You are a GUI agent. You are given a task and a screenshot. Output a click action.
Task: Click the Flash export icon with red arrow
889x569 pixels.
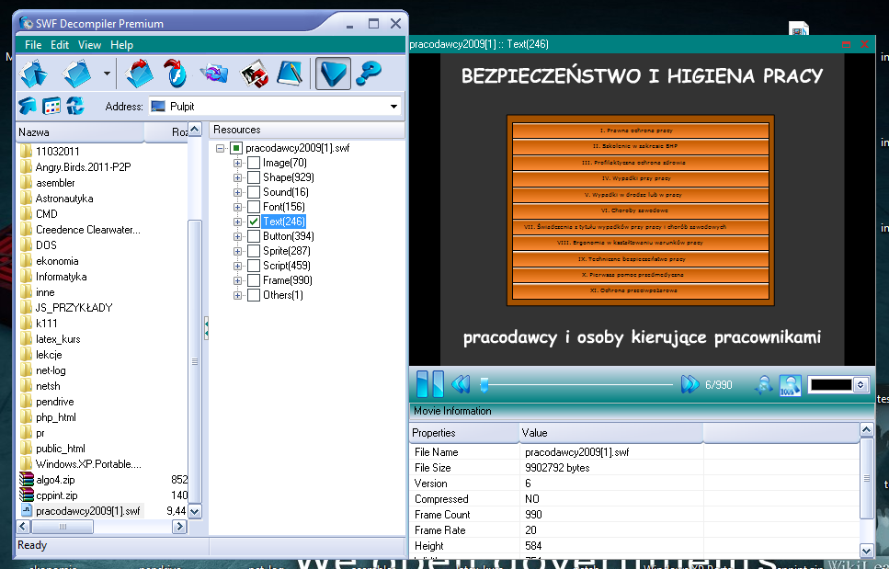coord(176,74)
